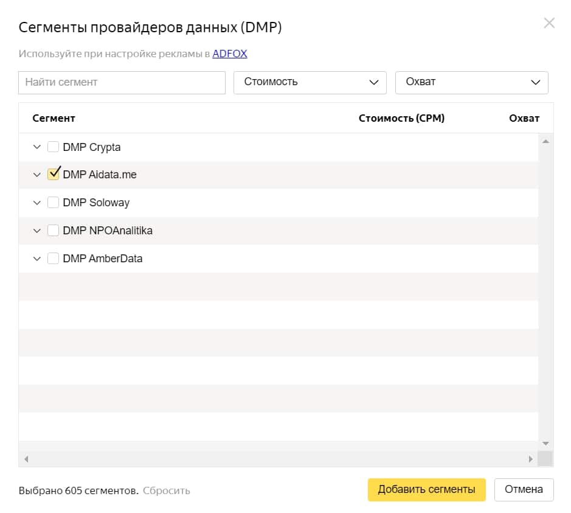Check the DMP Crypta checkbox

53,147
